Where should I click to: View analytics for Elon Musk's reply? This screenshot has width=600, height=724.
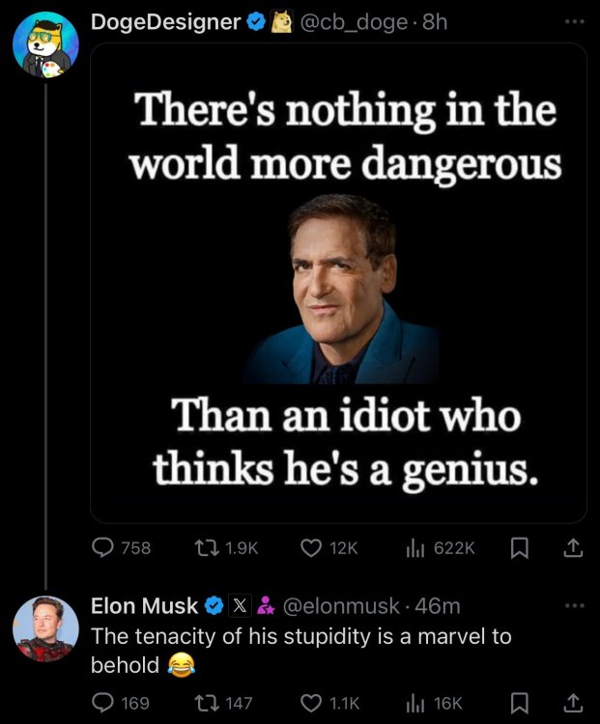[x=416, y=703]
